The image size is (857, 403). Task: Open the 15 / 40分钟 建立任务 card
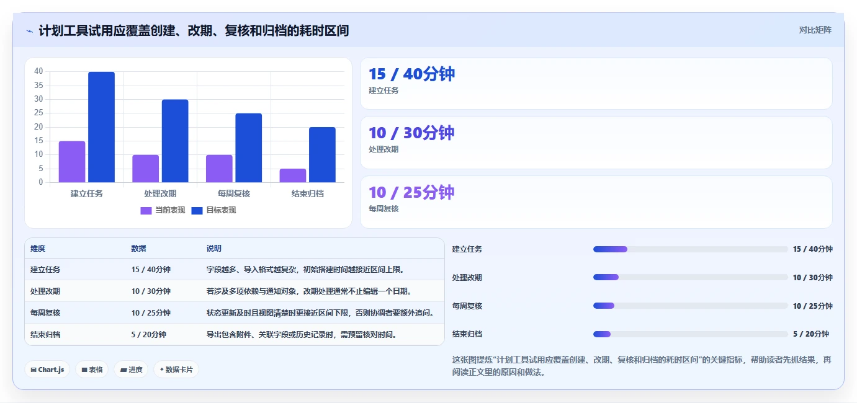596,84
